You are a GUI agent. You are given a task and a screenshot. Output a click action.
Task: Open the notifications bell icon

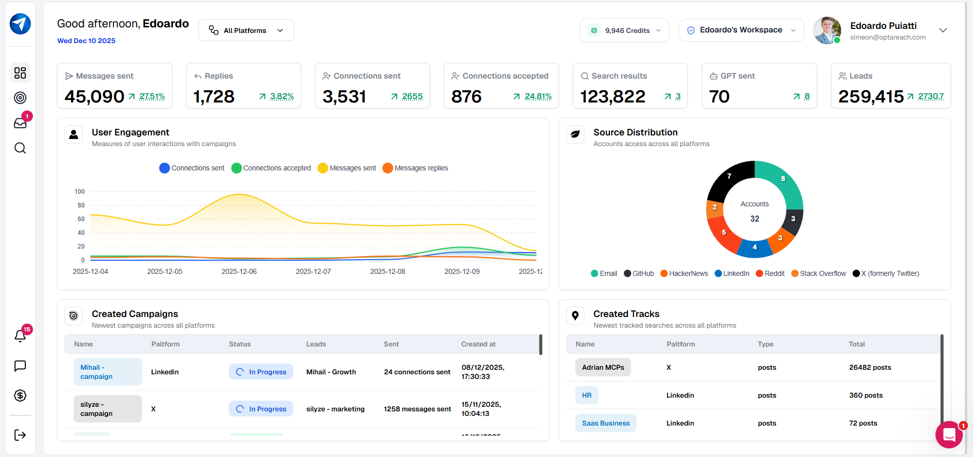point(20,336)
